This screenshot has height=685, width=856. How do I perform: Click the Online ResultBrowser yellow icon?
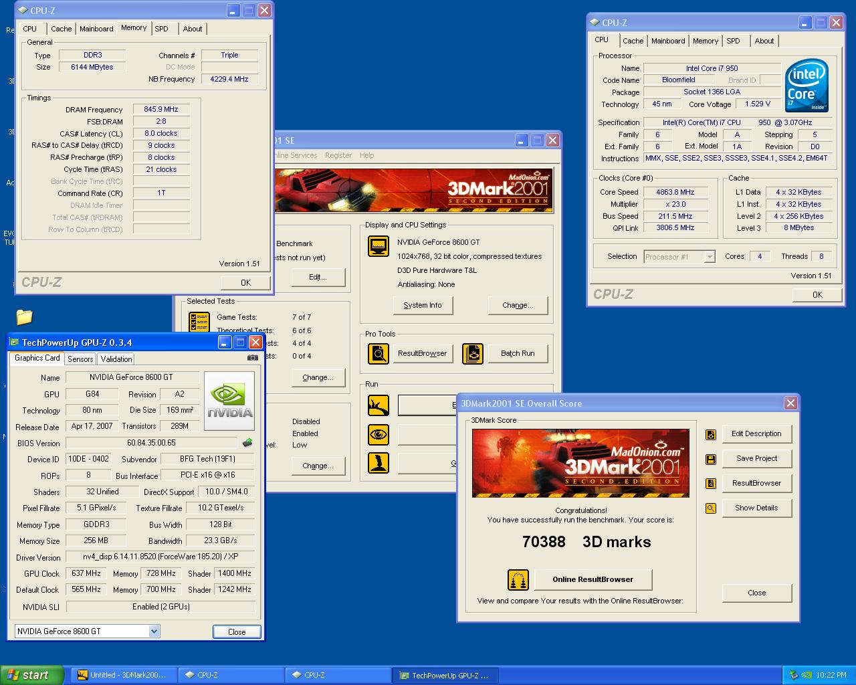(518, 580)
